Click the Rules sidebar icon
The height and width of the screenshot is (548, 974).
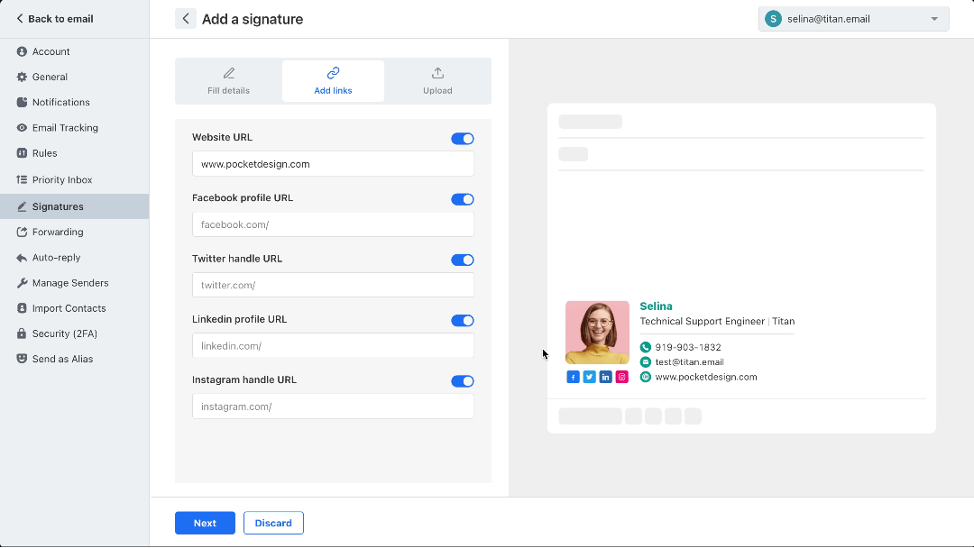coord(20,152)
